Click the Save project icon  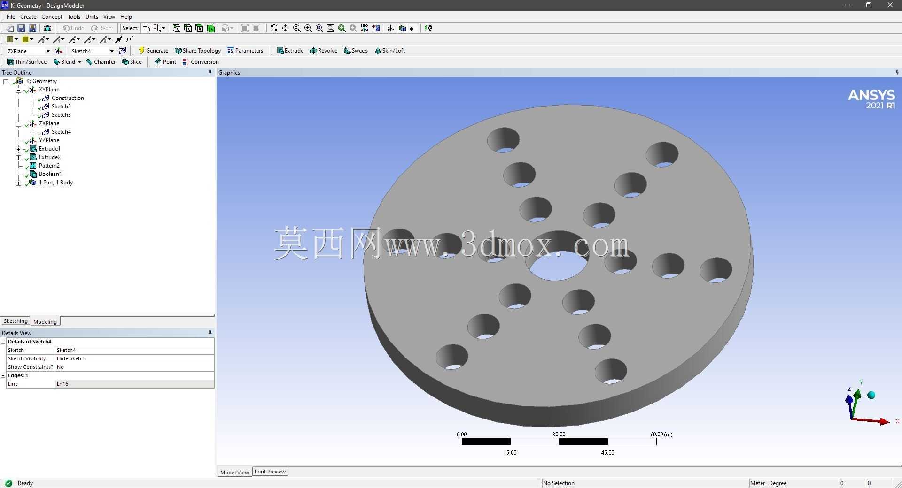tap(21, 28)
